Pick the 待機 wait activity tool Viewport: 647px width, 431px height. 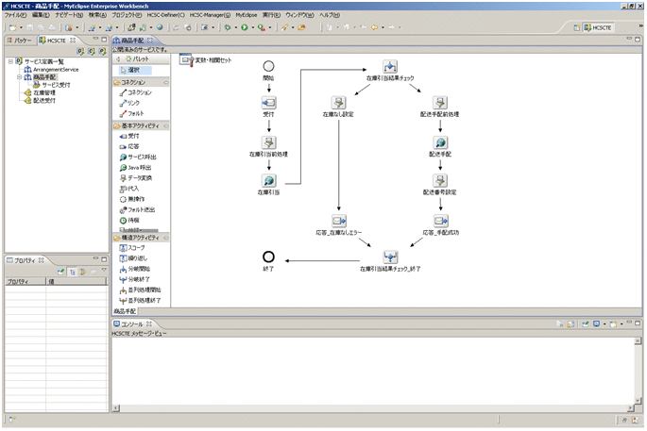point(132,220)
